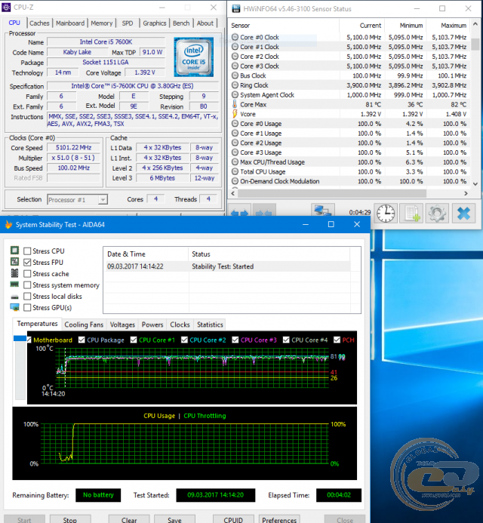Click the FPU icon beside Stress FPU
The height and width of the screenshot is (523, 483).
[x=14, y=261]
